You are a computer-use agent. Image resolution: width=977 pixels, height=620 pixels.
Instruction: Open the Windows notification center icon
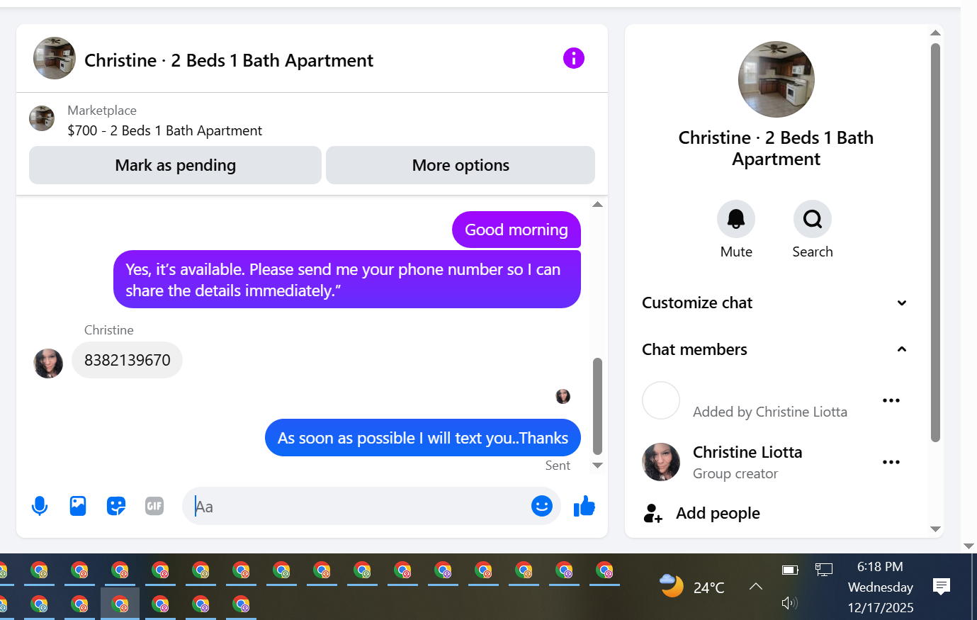(x=941, y=586)
